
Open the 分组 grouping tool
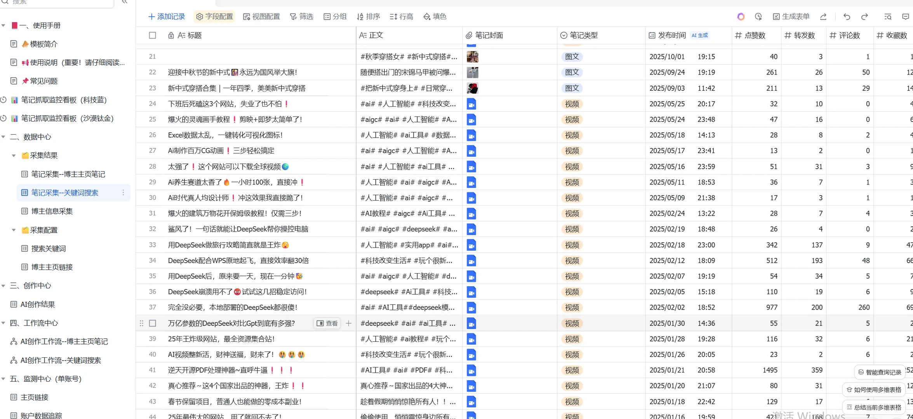[x=335, y=17]
